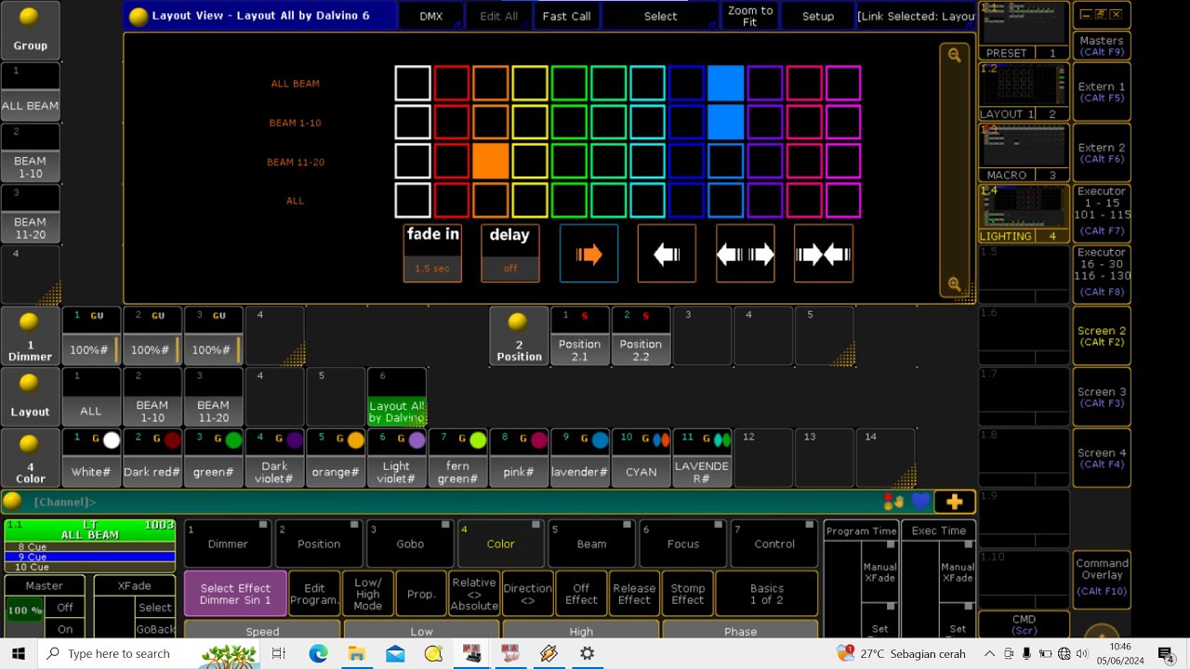The width and height of the screenshot is (1190, 669).
Task: Toggle Manual XFade under Program Time
Action: pos(879,571)
